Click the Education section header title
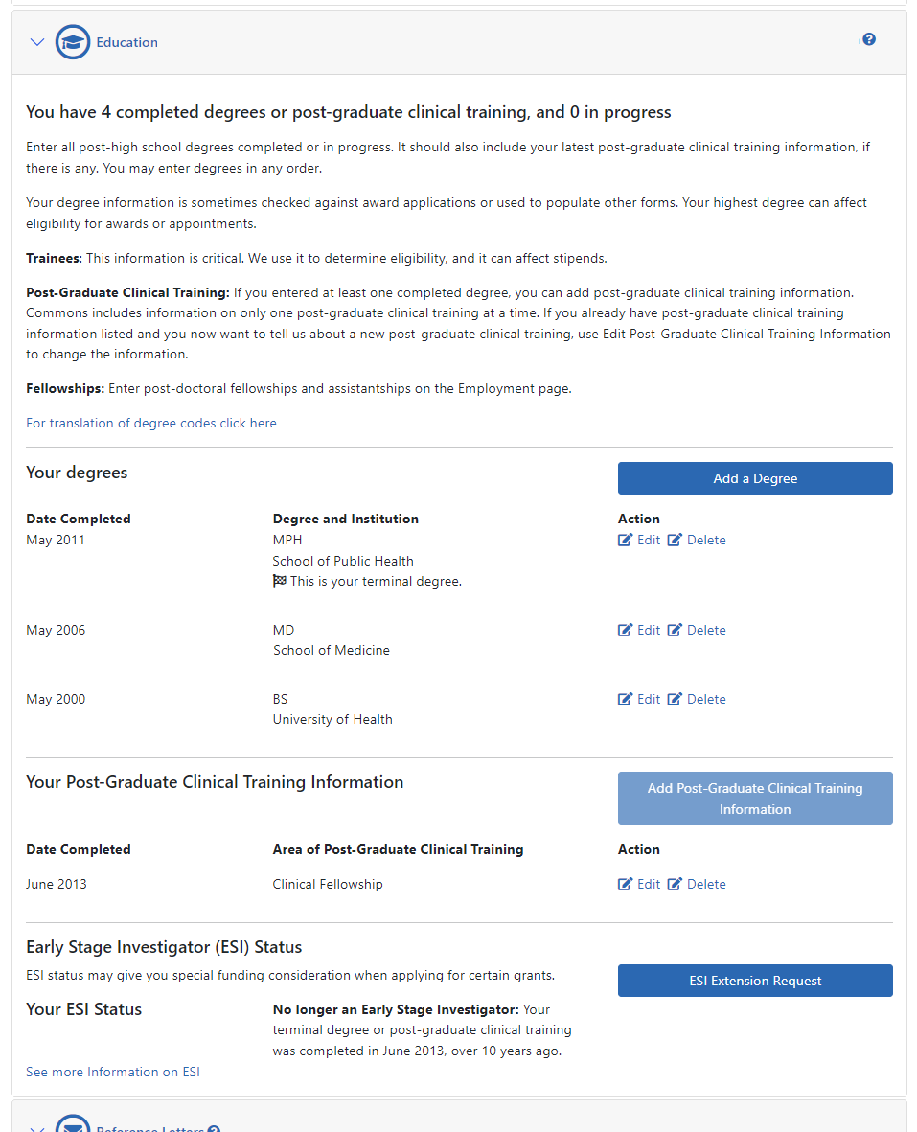The width and height of the screenshot is (917, 1132). click(126, 42)
